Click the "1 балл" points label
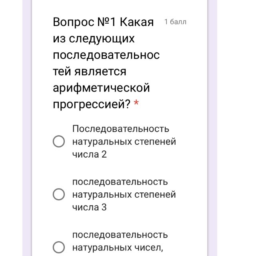This screenshot has width=256, height=256. tap(175, 22)
